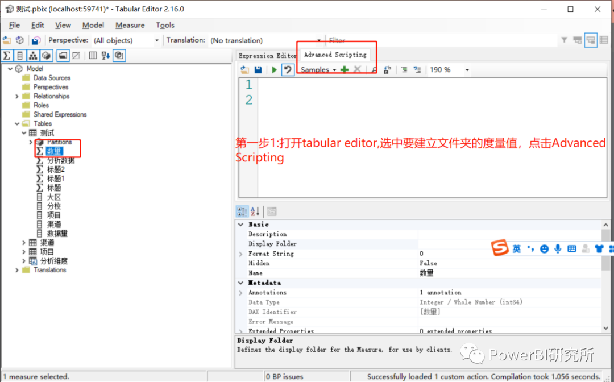Switch to the Expression Editor tab
This screenshot has height=382, width=614.
coord(266,56)
